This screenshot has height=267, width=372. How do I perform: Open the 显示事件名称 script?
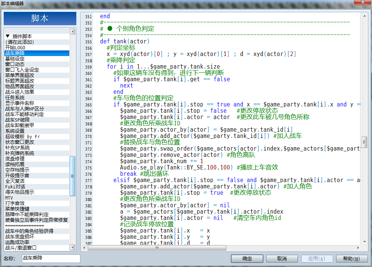click(37, 103)
